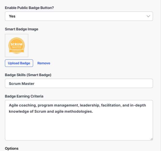Place cursor after Scrum Master text
The height and width of the screenshot is (151, 161).
[x=35, y=84]
